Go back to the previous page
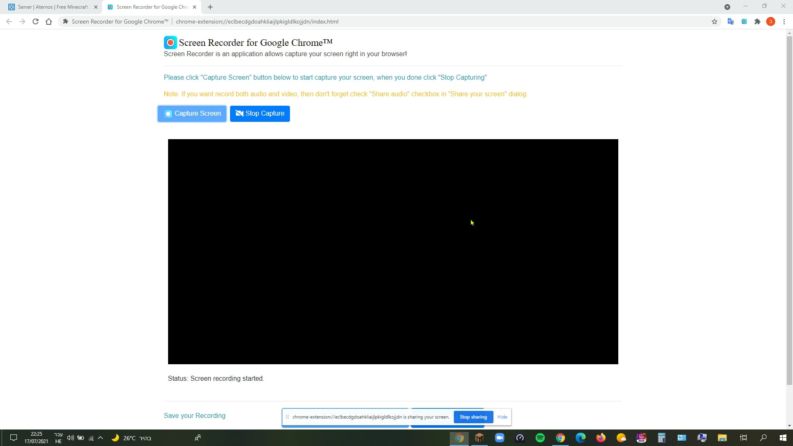 pos(9,21)
